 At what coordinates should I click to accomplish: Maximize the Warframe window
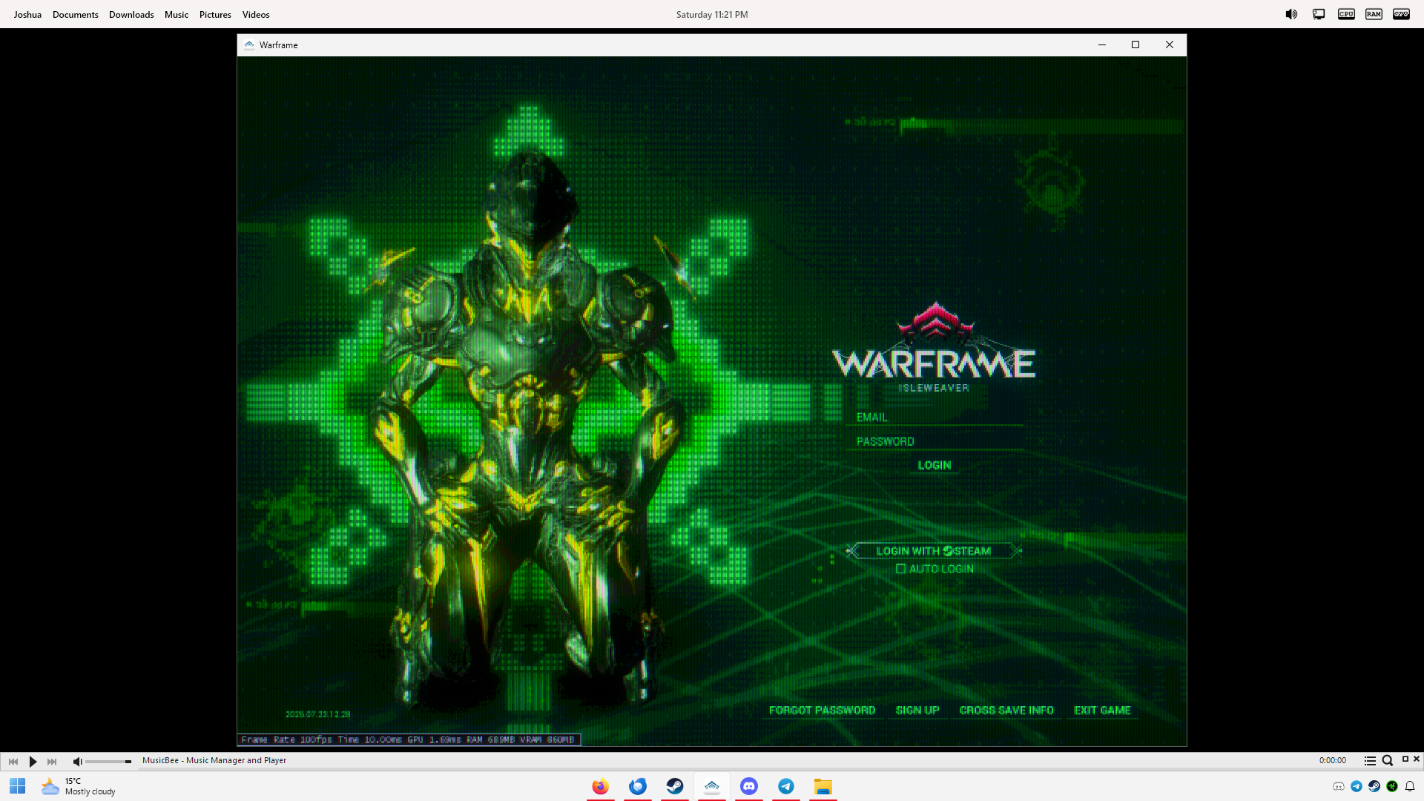1135,45
